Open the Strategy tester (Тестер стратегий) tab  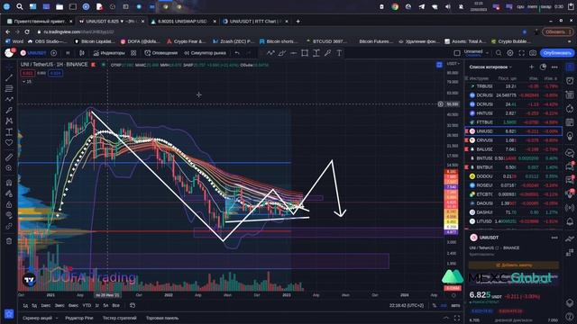tap(120, 318)
